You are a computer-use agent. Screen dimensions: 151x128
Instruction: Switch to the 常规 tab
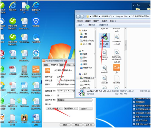click(46, 65)
